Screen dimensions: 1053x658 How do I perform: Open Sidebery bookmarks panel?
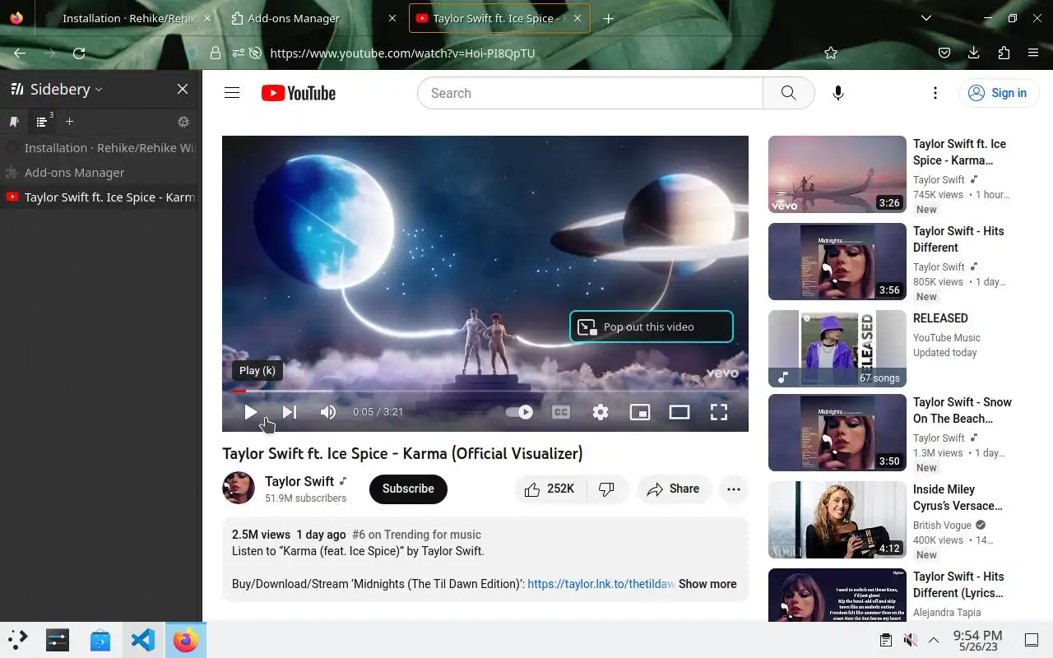pyautogui.click(x=14, y=122)
